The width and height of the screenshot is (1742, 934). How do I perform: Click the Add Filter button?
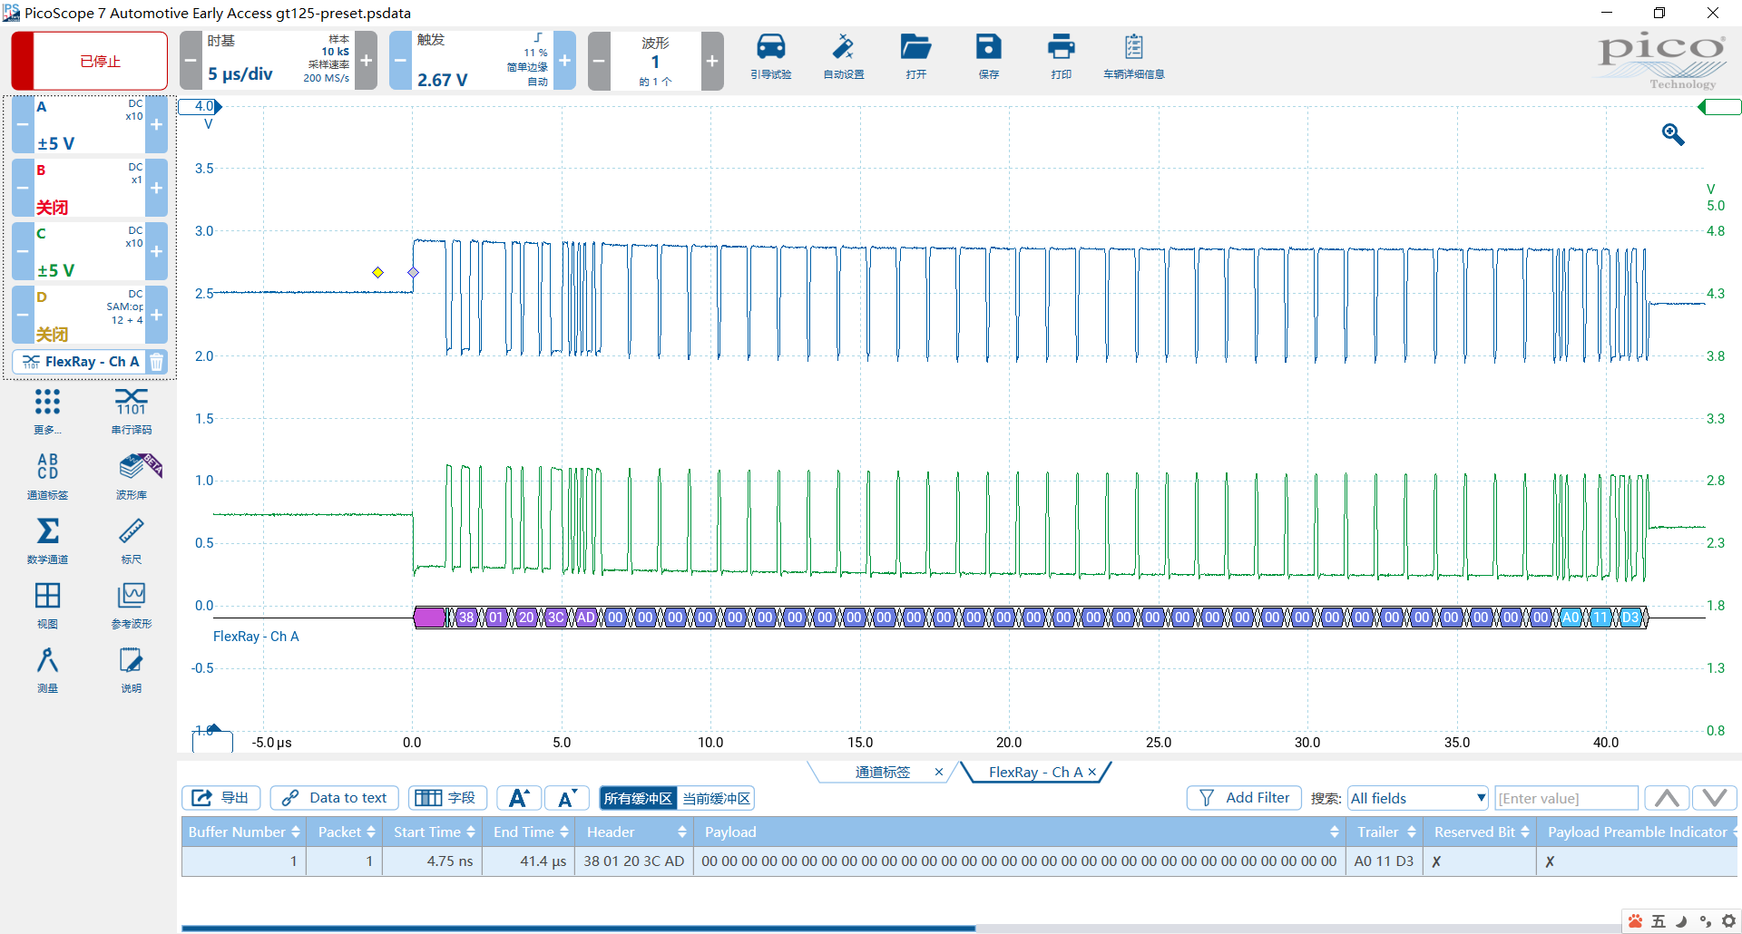click(1244, 798)
